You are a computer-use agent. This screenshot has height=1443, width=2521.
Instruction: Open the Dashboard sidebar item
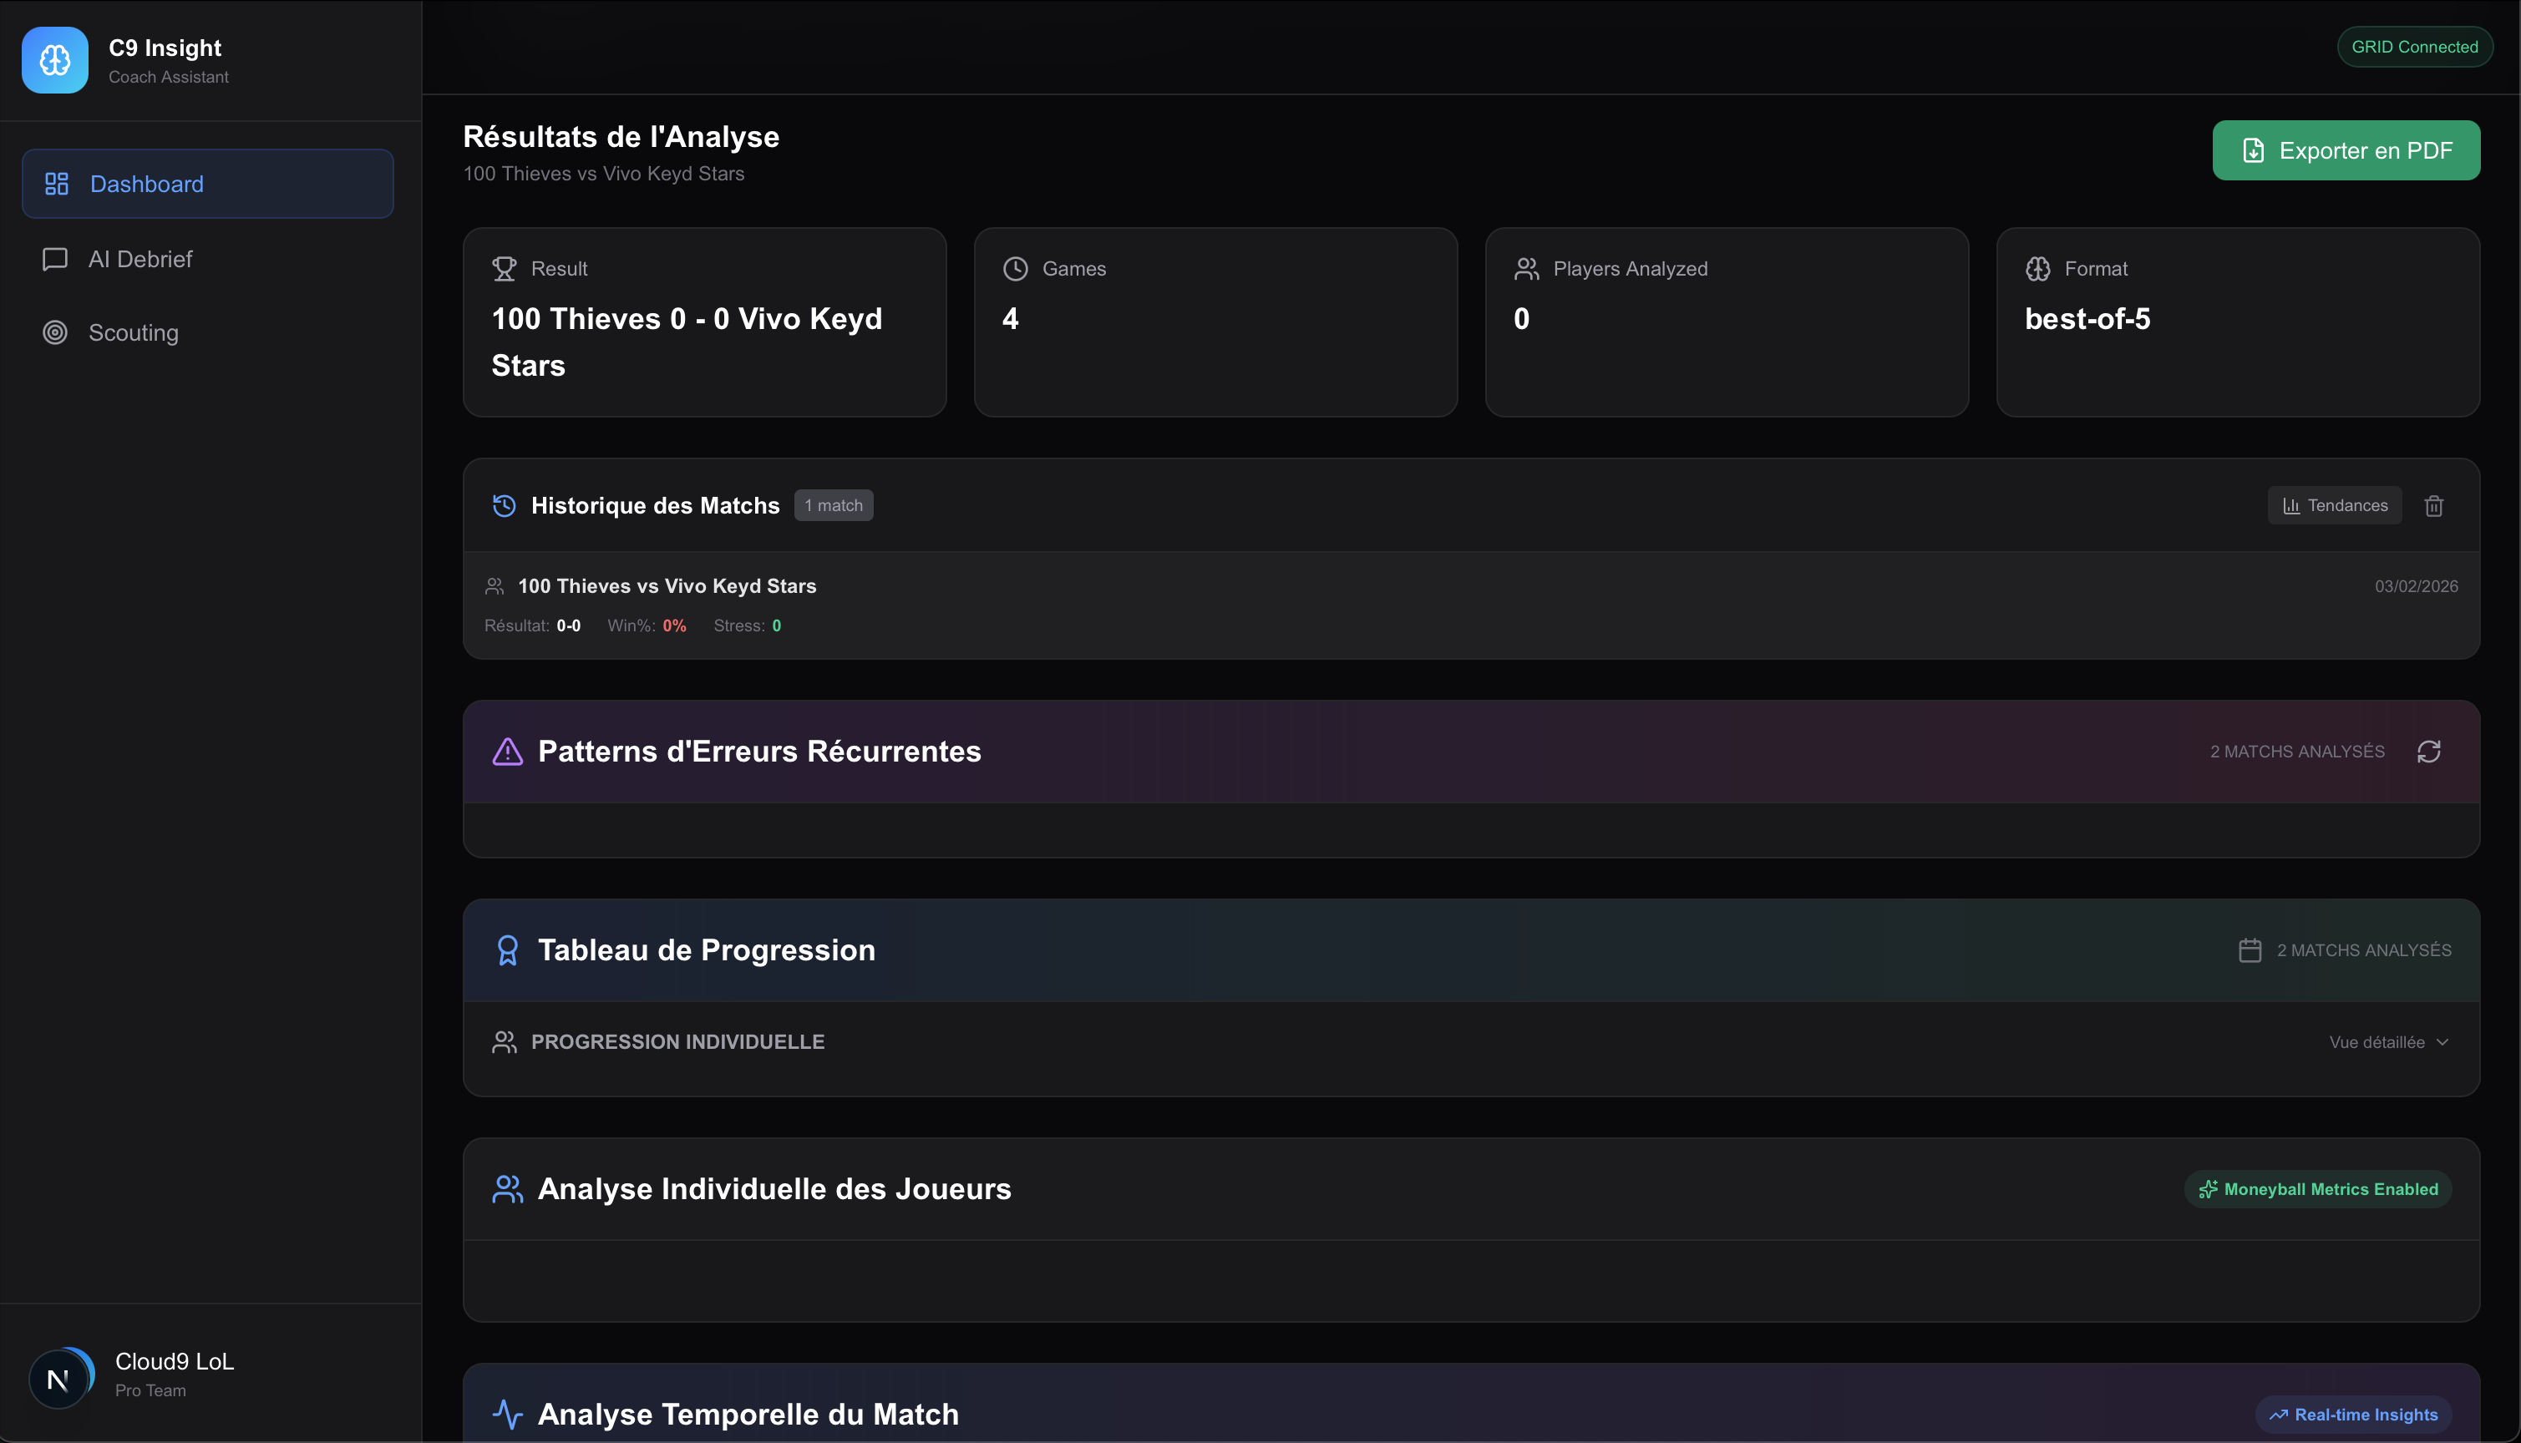[x=208, y=184]
